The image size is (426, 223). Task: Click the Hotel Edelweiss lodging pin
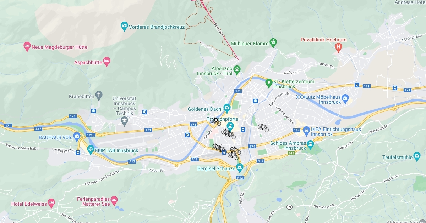(x=51, y=203)
